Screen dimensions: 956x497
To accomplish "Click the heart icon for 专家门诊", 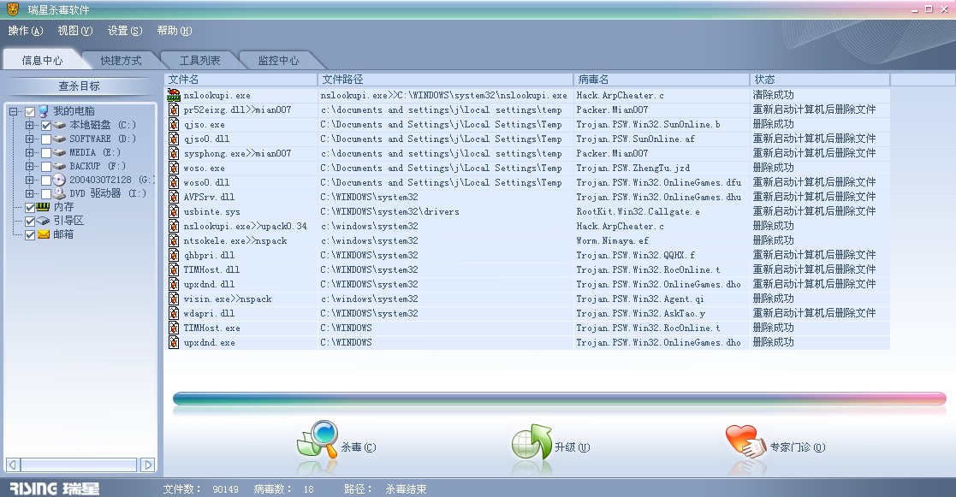I will coord(745,441).
